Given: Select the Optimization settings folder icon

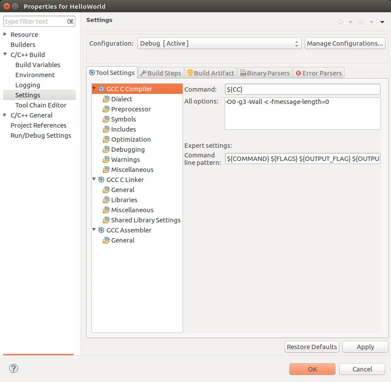Looking at the screenshot, I should (106, 139).
